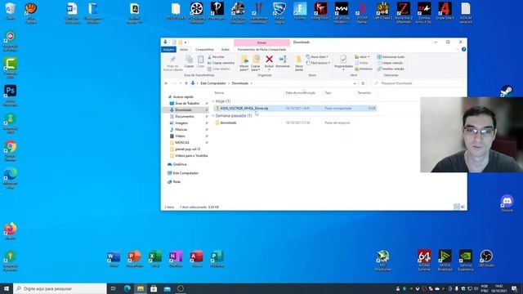This screenshot has width=523, height=294.
Task: Click Fixar no Acesso rápido
Action: (x=172, y=63)
